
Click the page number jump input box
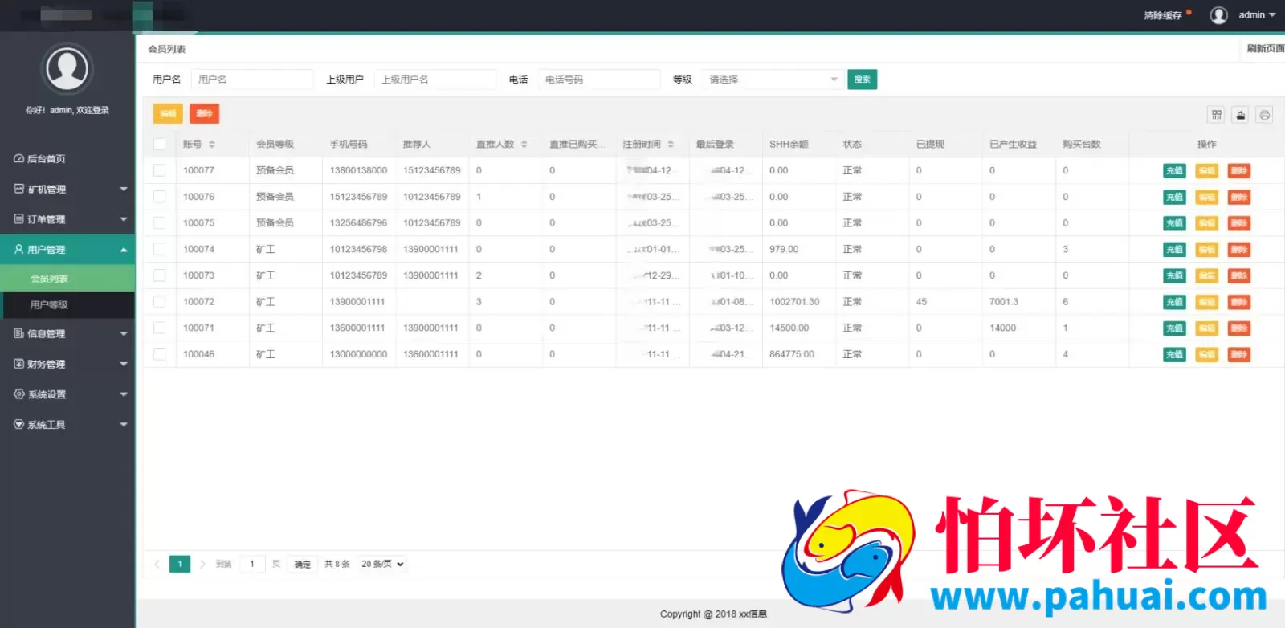coord(252,565)
